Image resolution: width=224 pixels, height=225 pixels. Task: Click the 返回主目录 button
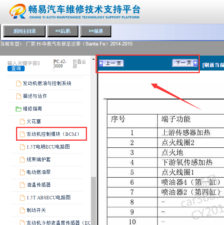(x=24, y=31)
